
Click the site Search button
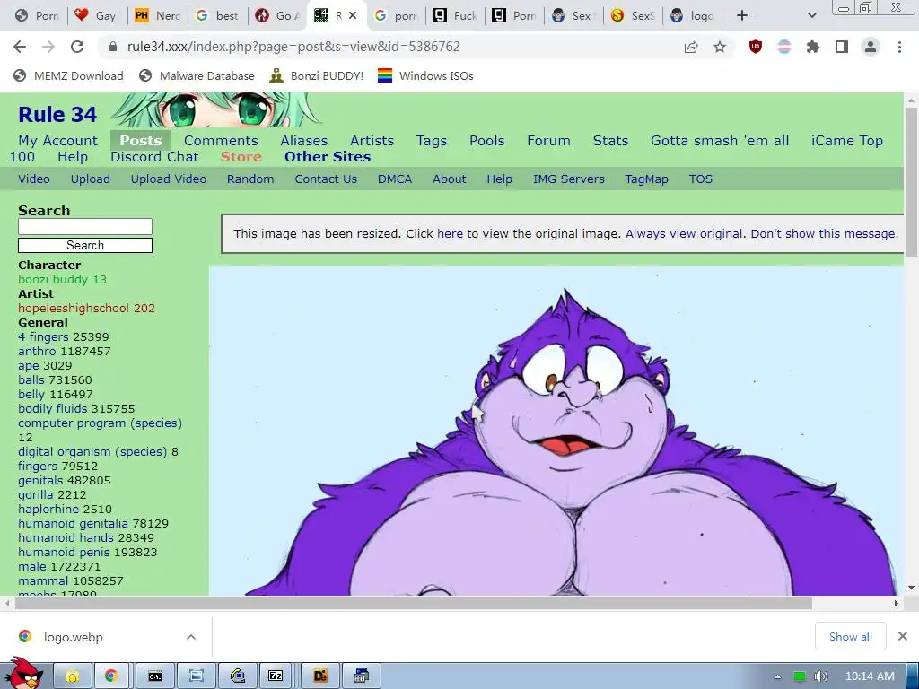(85, 246)
